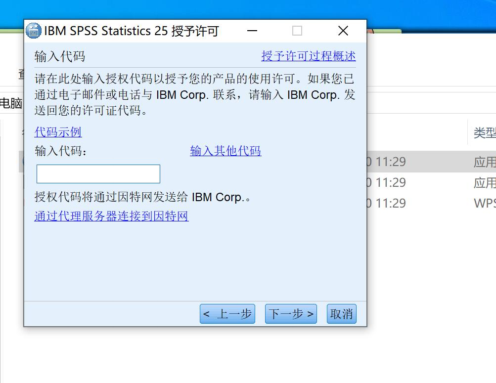Minimize the SPSS licensing dialog
This screenshot has width=496, height=383.
pos(252,31)
